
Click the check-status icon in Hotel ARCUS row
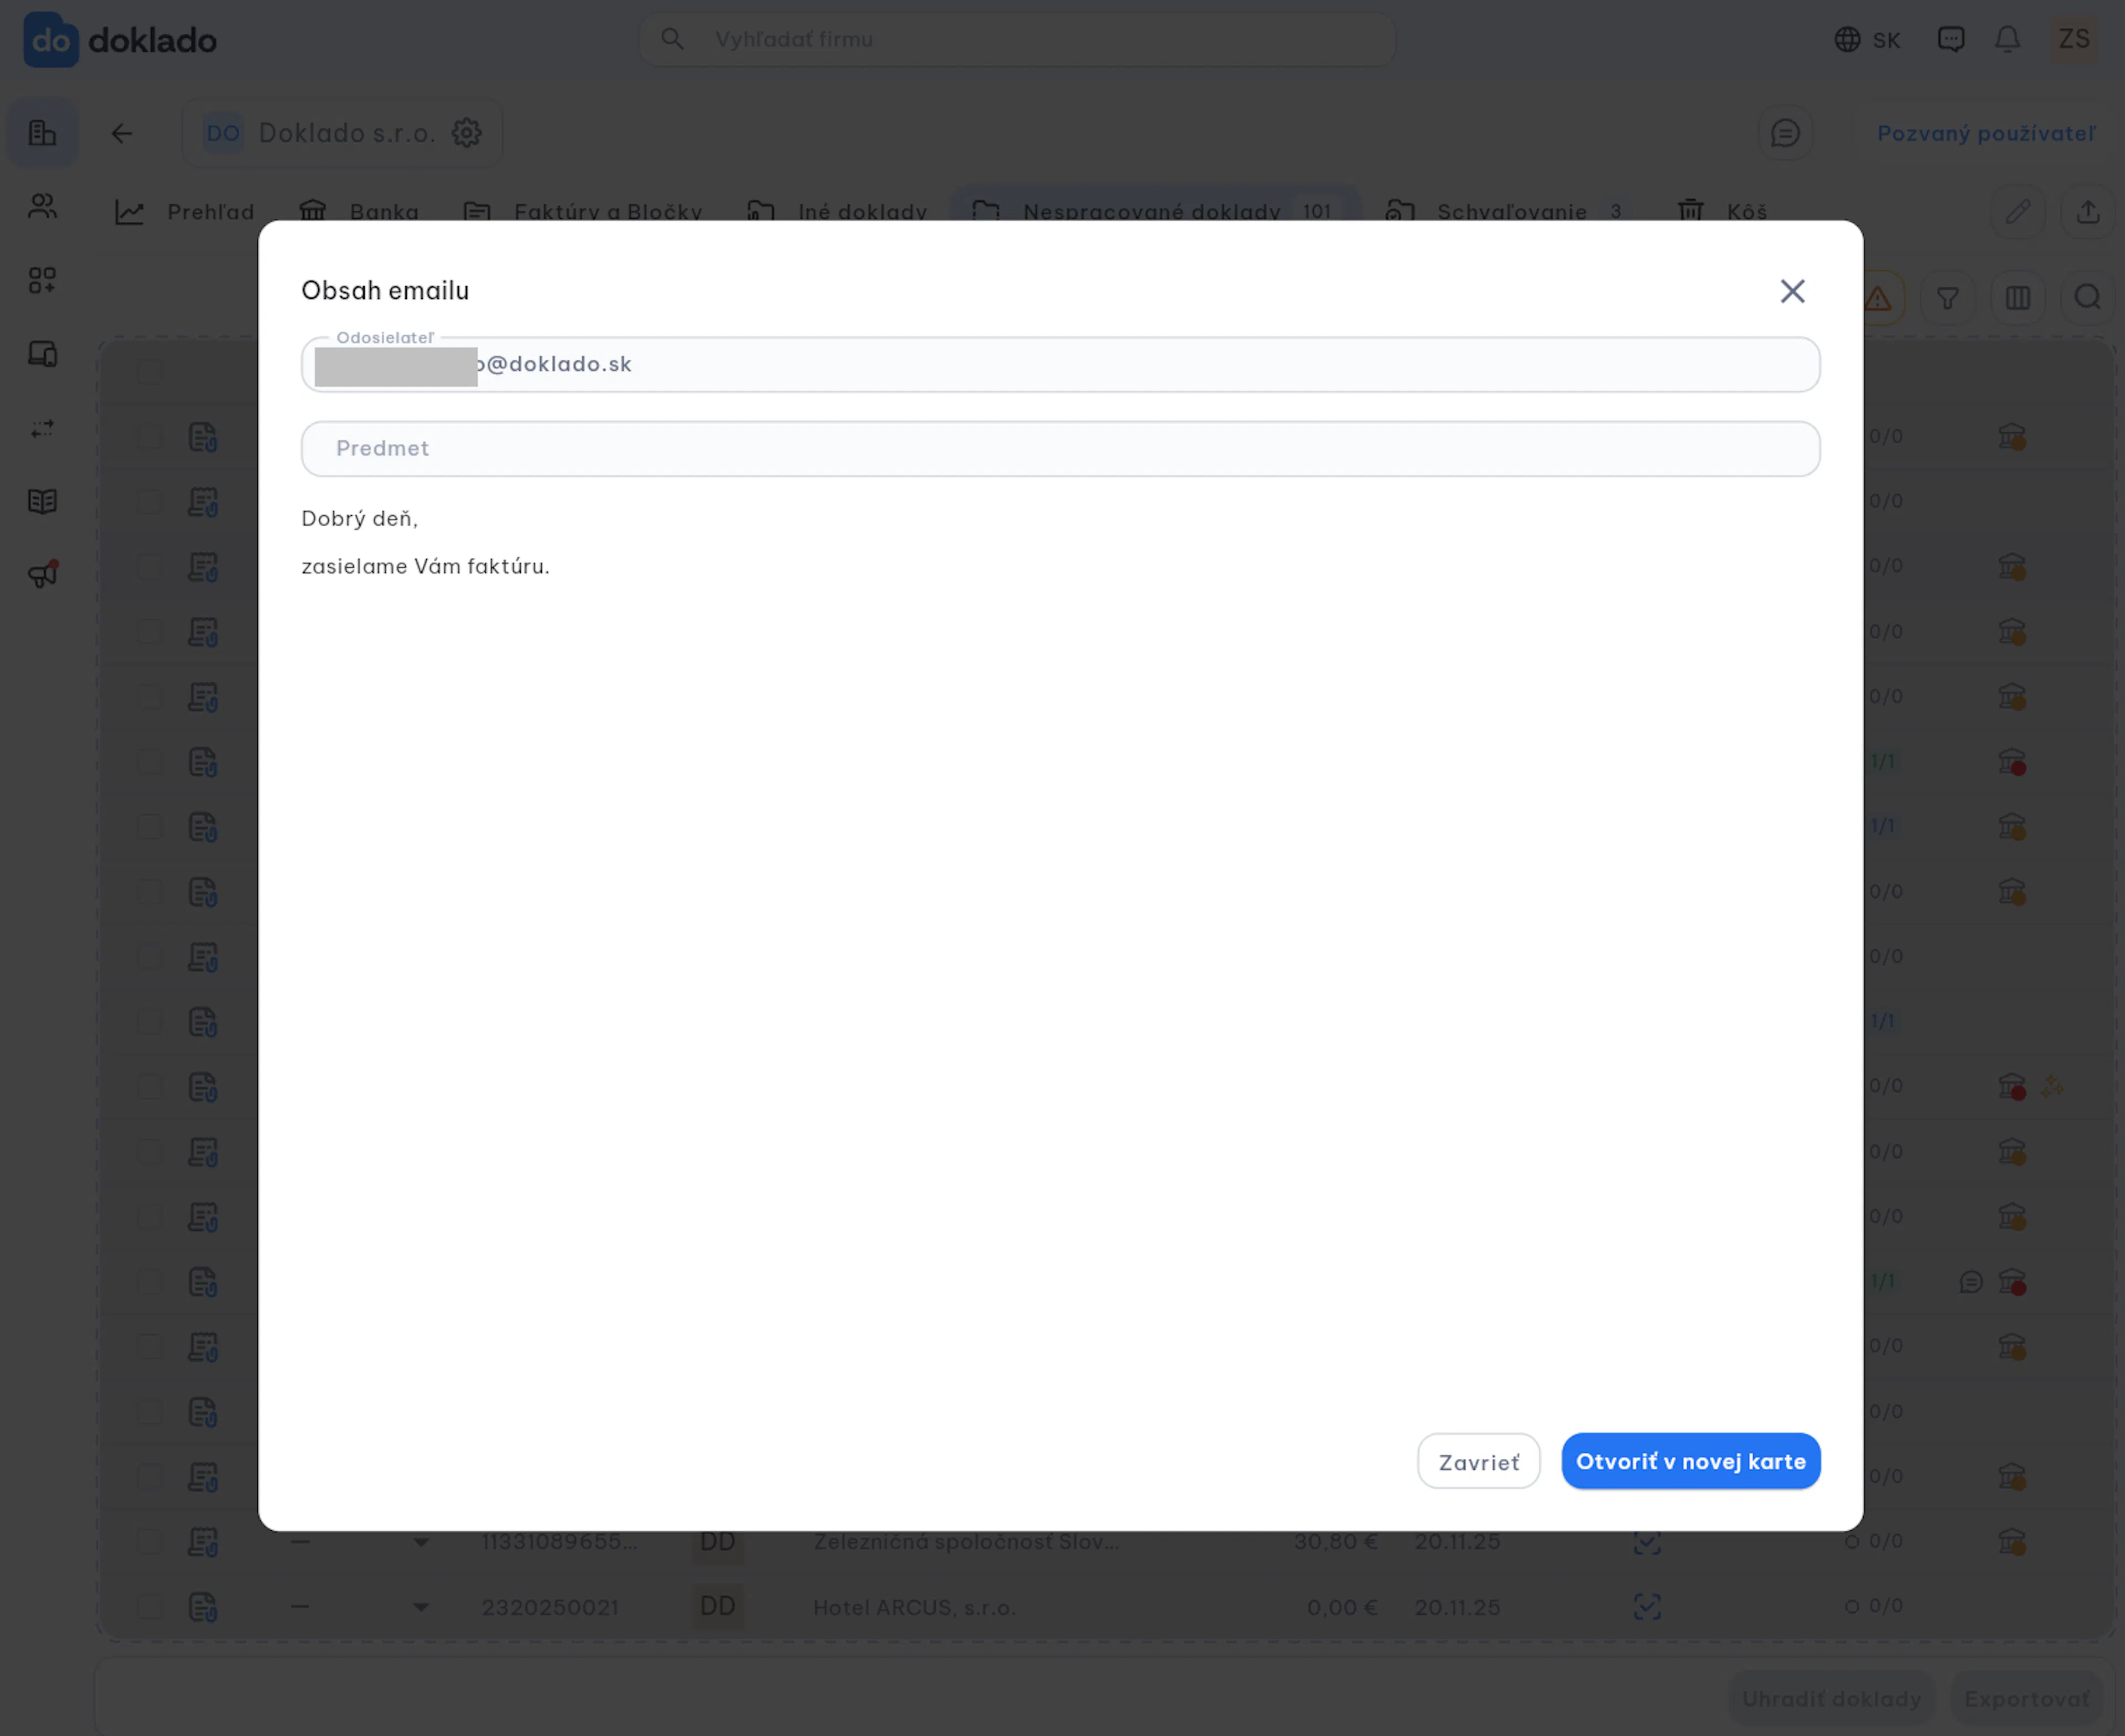[x=1647, y=1606]
